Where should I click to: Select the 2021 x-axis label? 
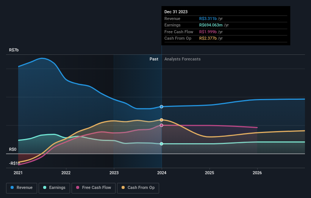(x=18, y=173)
